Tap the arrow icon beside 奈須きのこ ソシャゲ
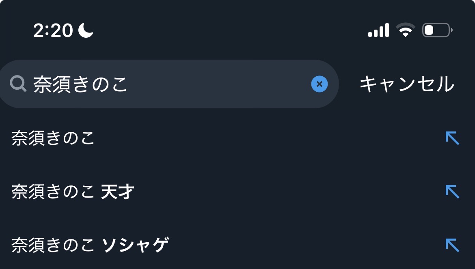 pyautogui.click(x=452, y=245)
